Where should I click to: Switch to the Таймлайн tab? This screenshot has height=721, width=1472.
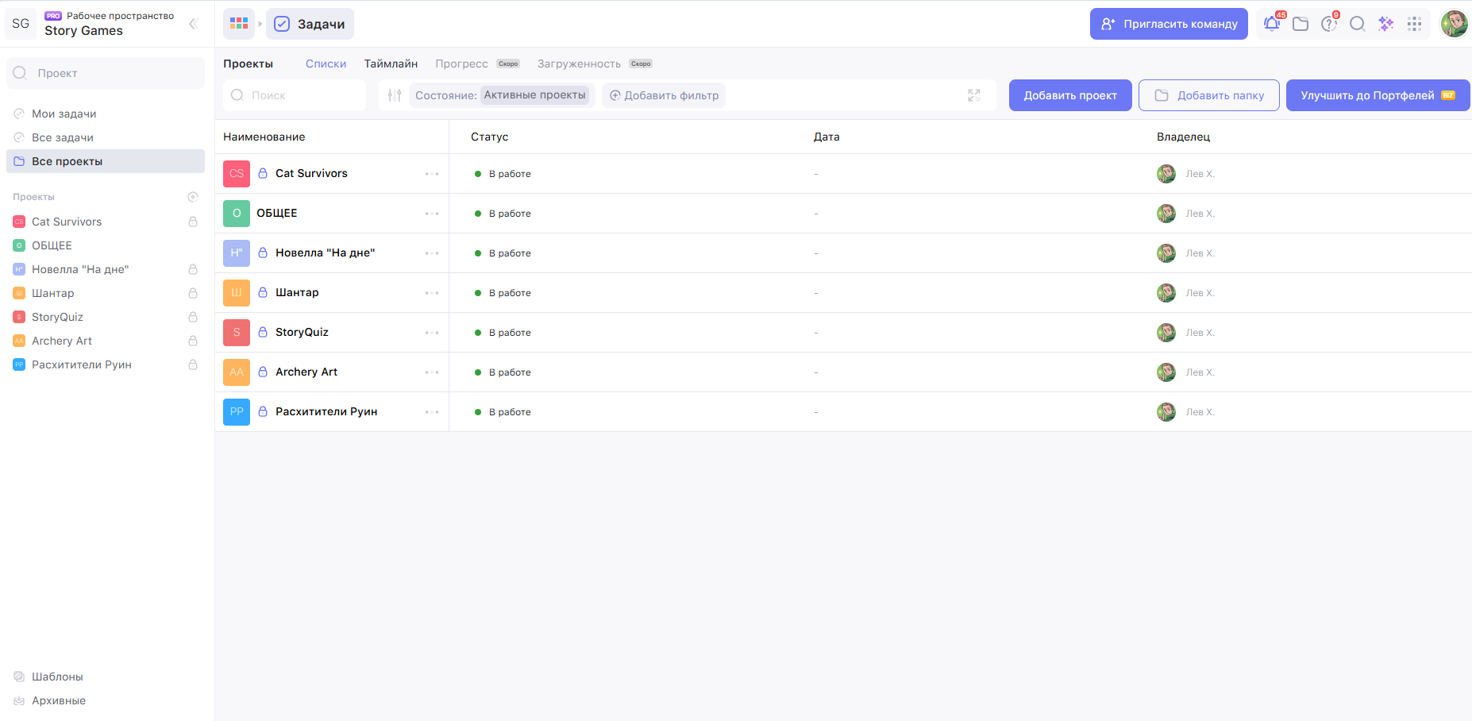pos(391,64)
